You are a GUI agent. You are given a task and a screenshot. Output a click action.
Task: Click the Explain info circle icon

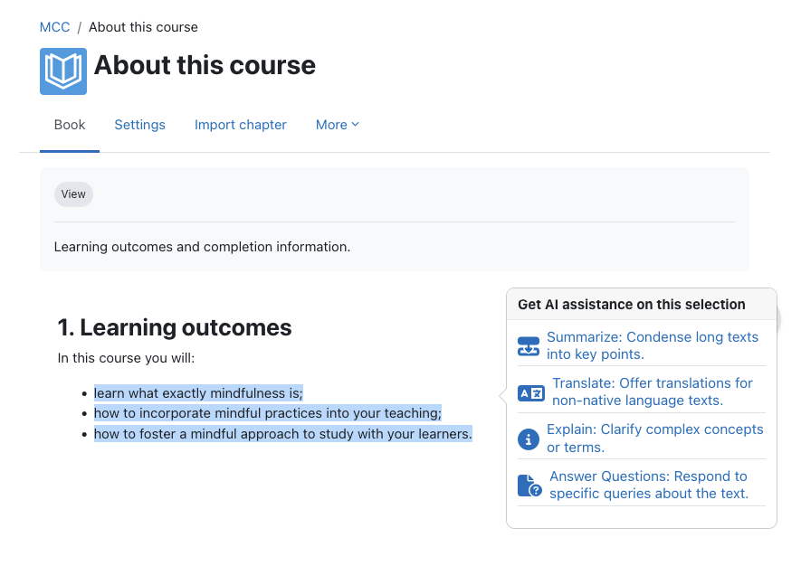pyautogui.click(x=529, y=439)
